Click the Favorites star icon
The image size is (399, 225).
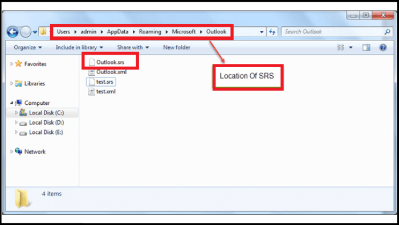(18, 64)
